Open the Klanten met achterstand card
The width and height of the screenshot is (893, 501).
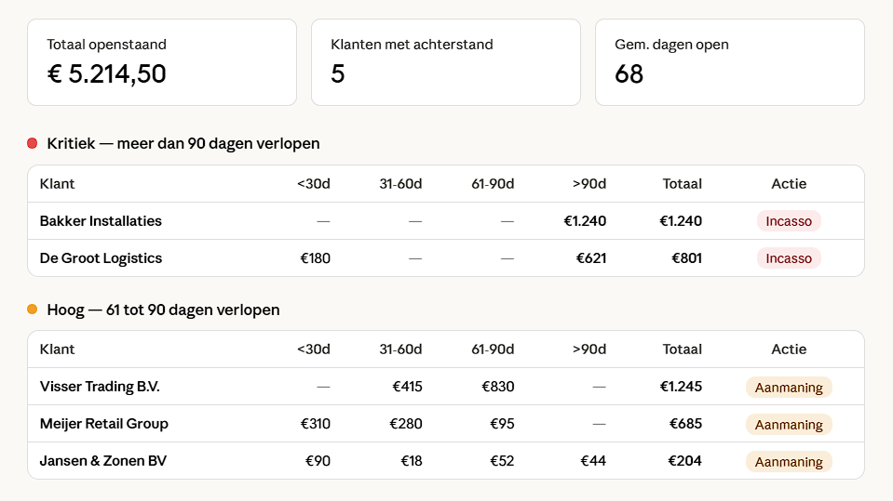[446, 62]
